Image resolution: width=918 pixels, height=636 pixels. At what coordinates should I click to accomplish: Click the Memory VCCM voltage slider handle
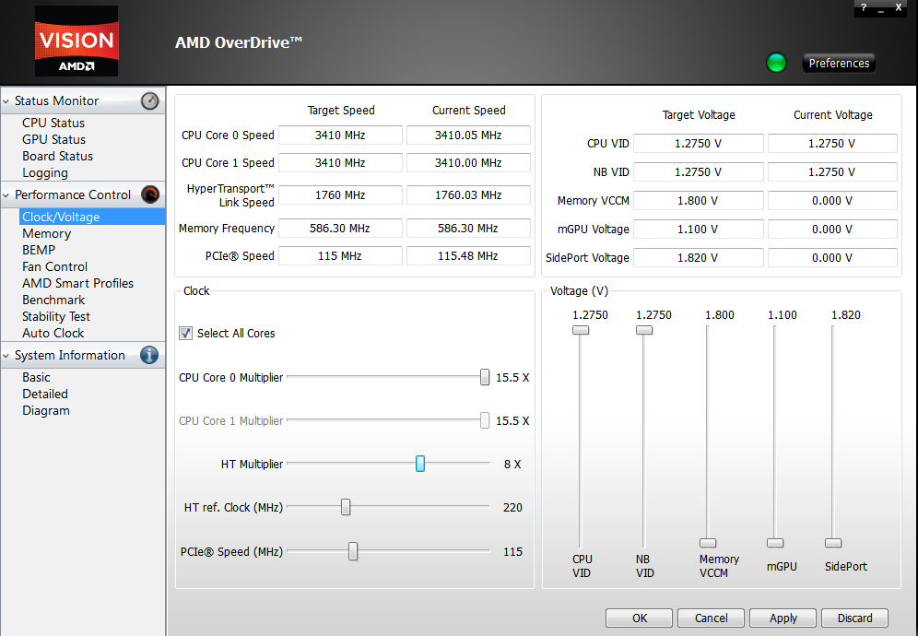point(708,543)
